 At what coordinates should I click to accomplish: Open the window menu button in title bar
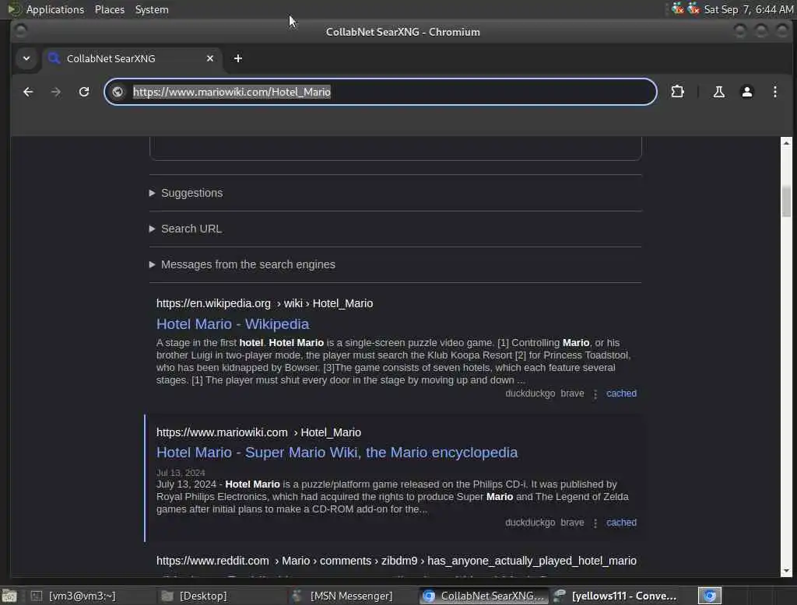tap(21, 32)
